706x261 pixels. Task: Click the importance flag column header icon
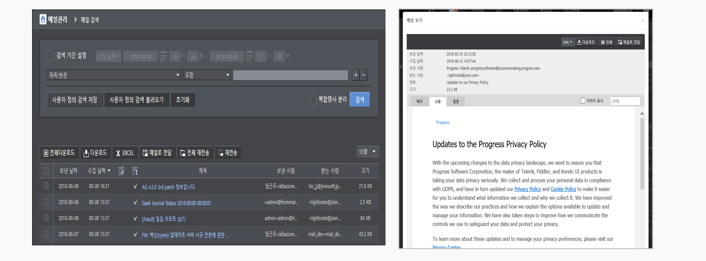click(x=135, y=171)
